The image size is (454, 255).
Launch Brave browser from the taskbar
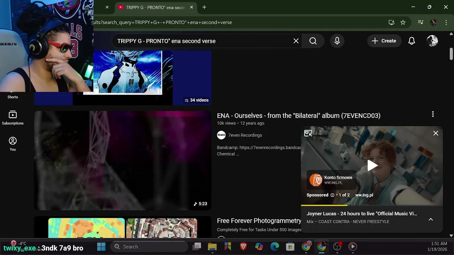[243, 246]
